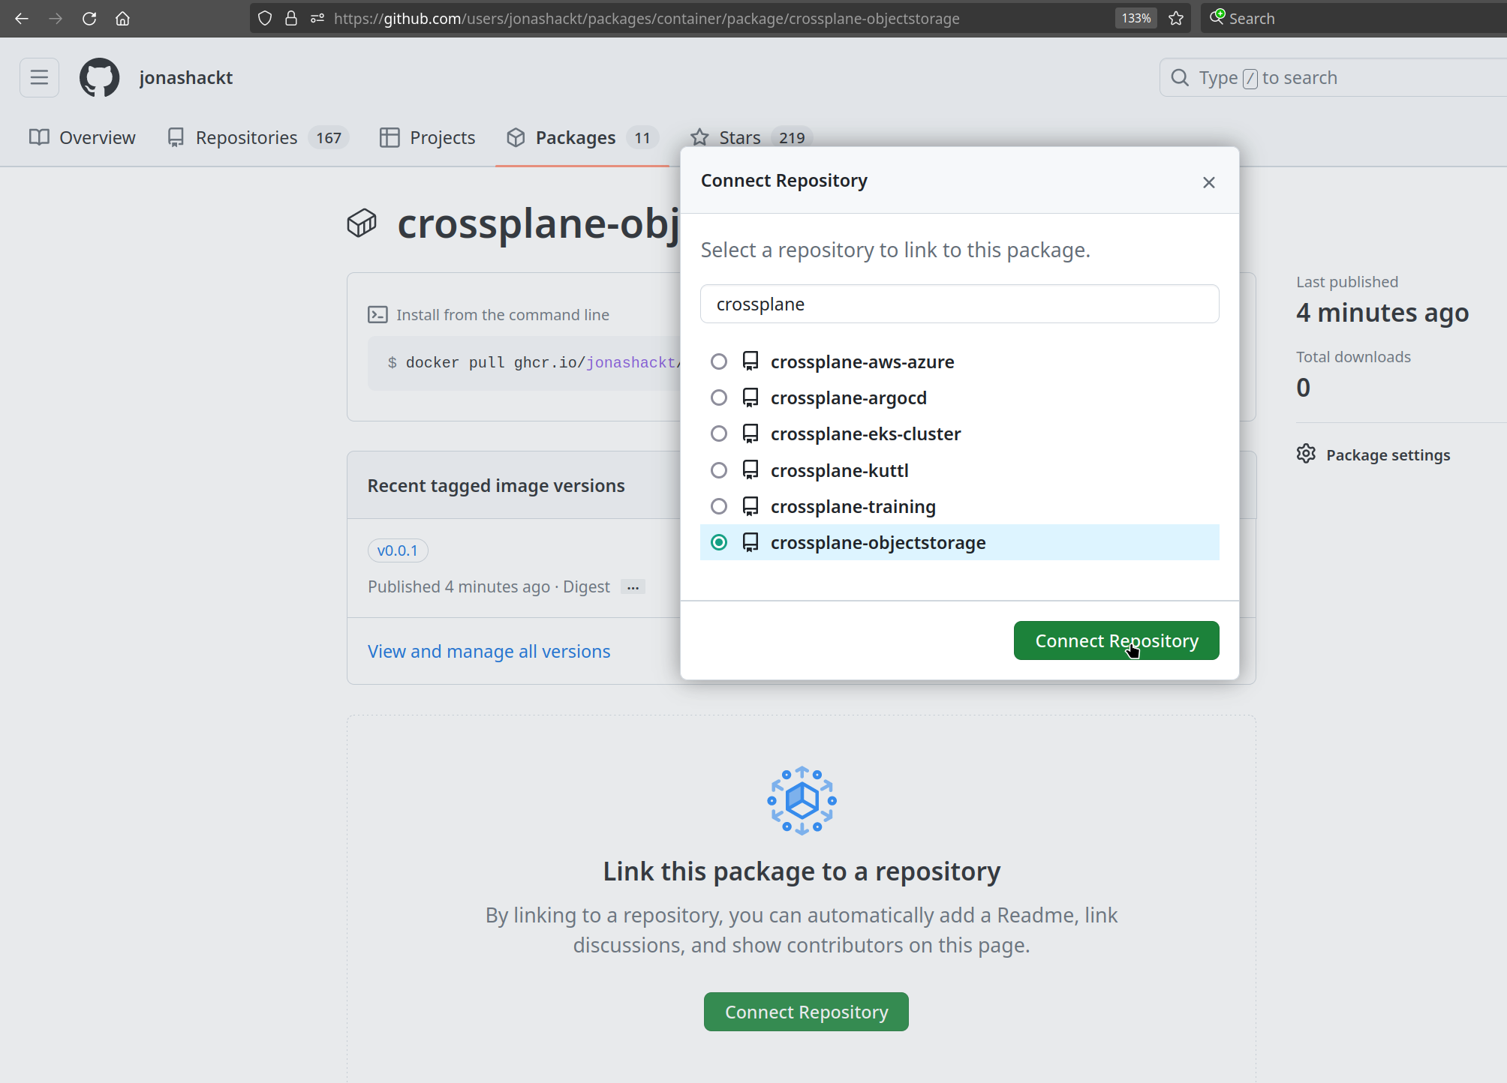Click the book icon on Overview tab

pos(39,137)
